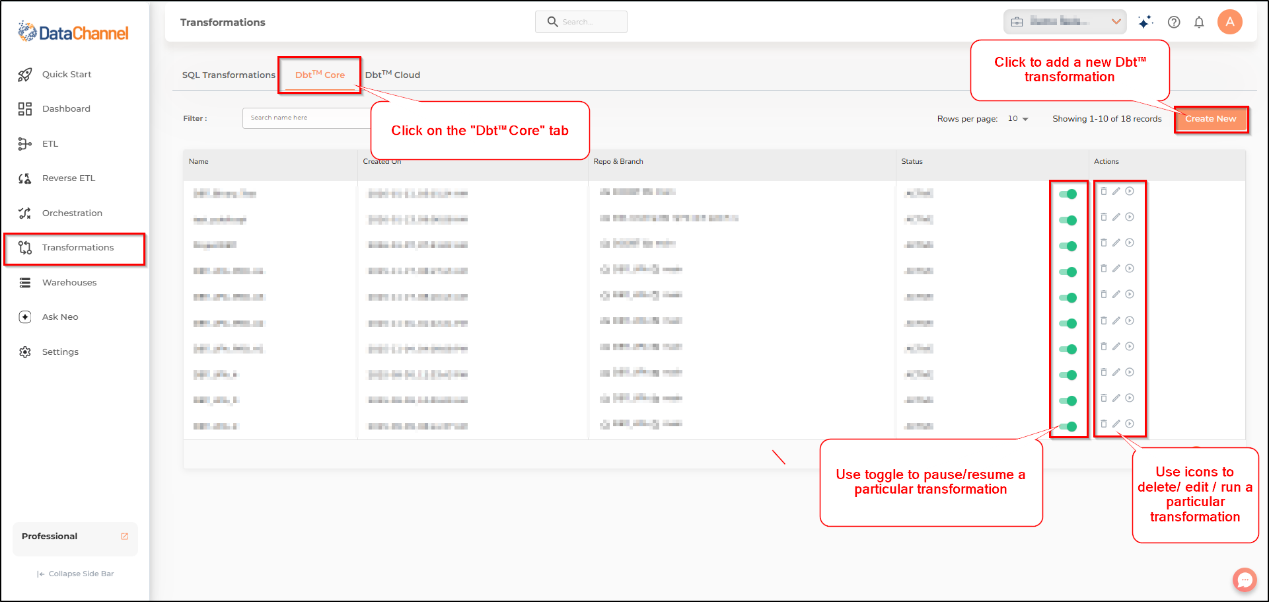Run the tenth transformation row
1269x602 pixels.
1130,424
